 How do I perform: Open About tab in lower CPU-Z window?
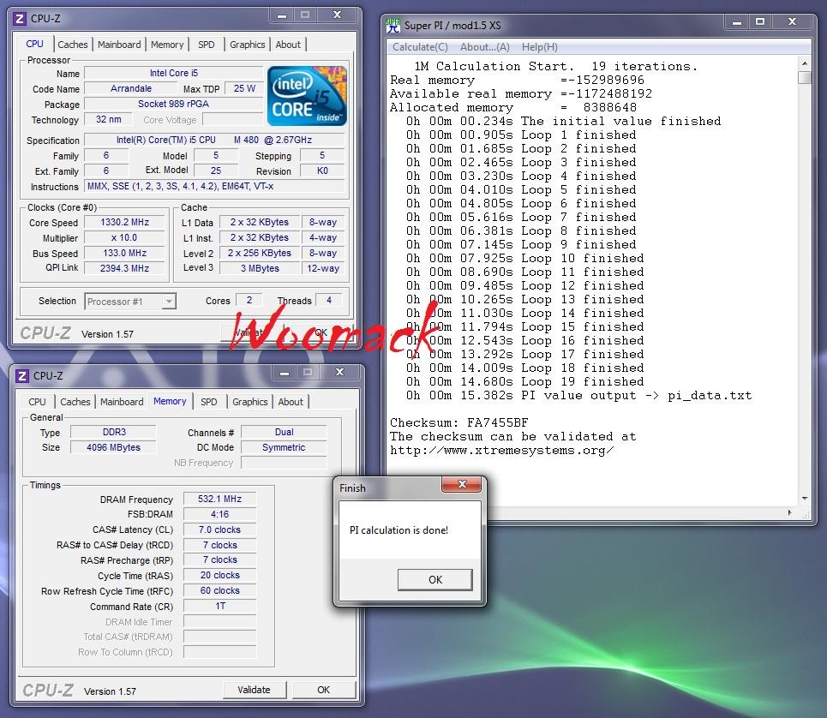click(x=291, y=402)
